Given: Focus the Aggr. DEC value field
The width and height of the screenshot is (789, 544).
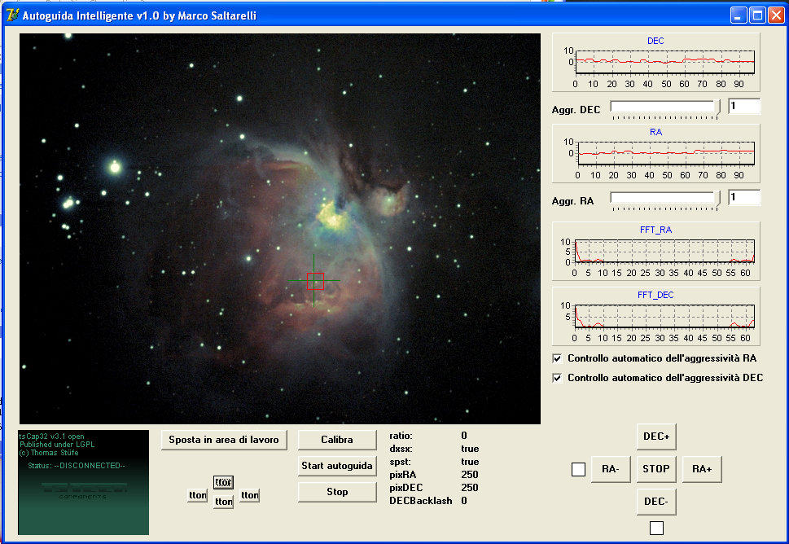Looking at the screenshot, I should 743,106.
